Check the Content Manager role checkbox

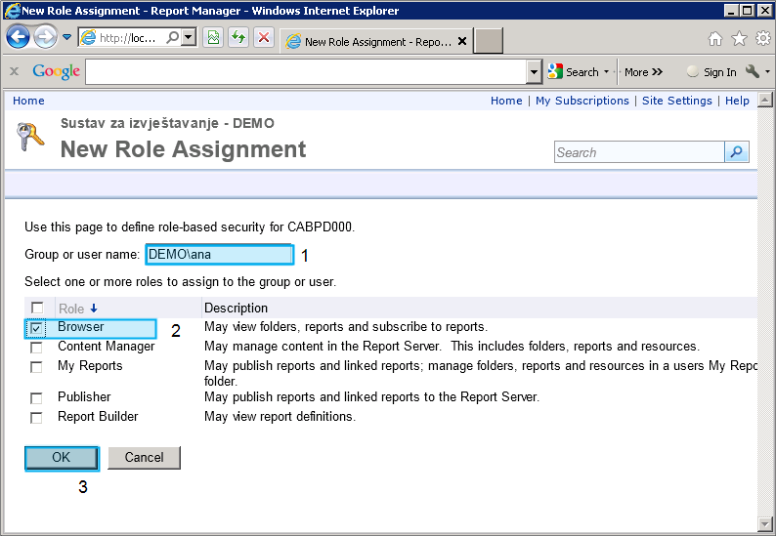coord(36,348)
